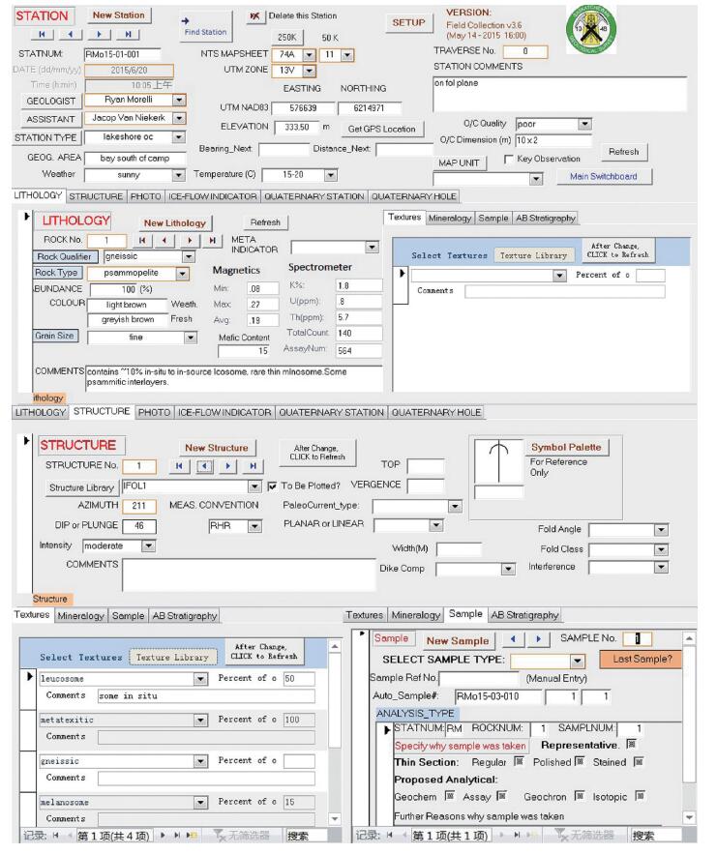Go to previous structure record
717x854 pixels.
pyautogui.click(x=204, y=465)
